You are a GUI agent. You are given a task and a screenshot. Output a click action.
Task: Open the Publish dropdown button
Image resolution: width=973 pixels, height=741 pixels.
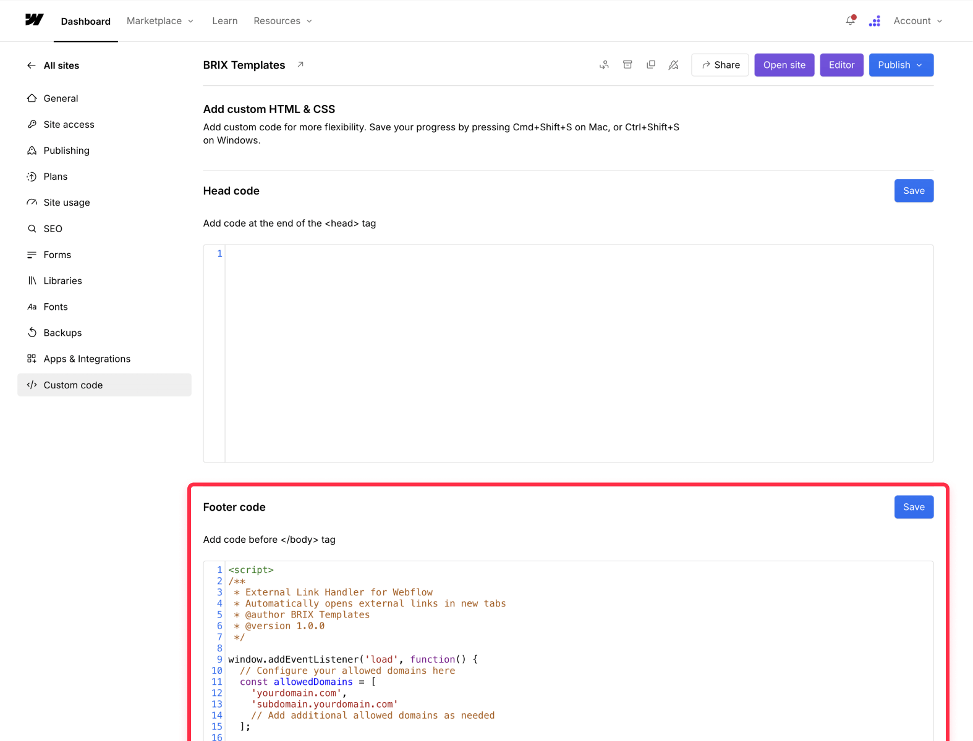click(x=901, y=65)
